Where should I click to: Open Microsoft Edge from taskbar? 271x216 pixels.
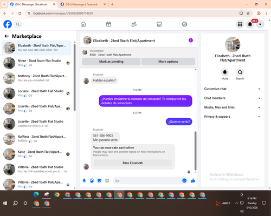pos(36,194)
